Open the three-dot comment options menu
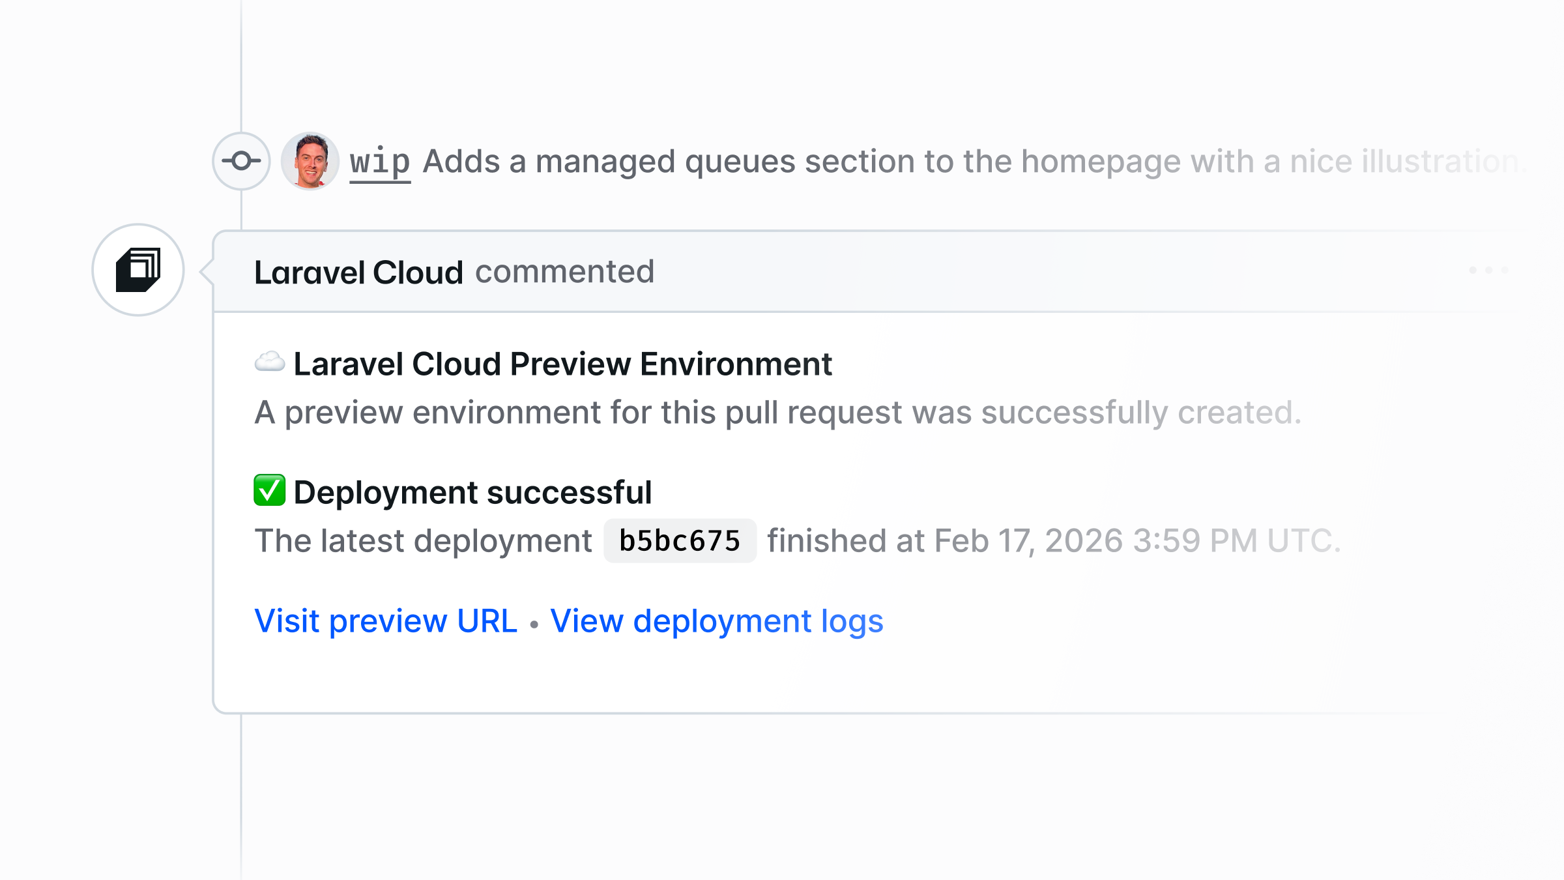1564x880 pixels. [x=1488, y=270]
